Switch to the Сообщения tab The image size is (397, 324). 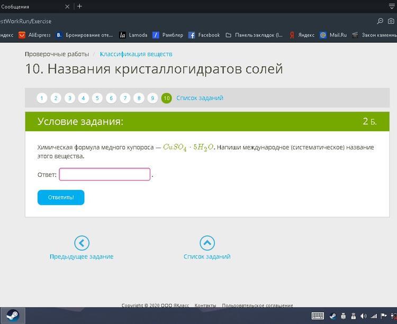[15, 6]
